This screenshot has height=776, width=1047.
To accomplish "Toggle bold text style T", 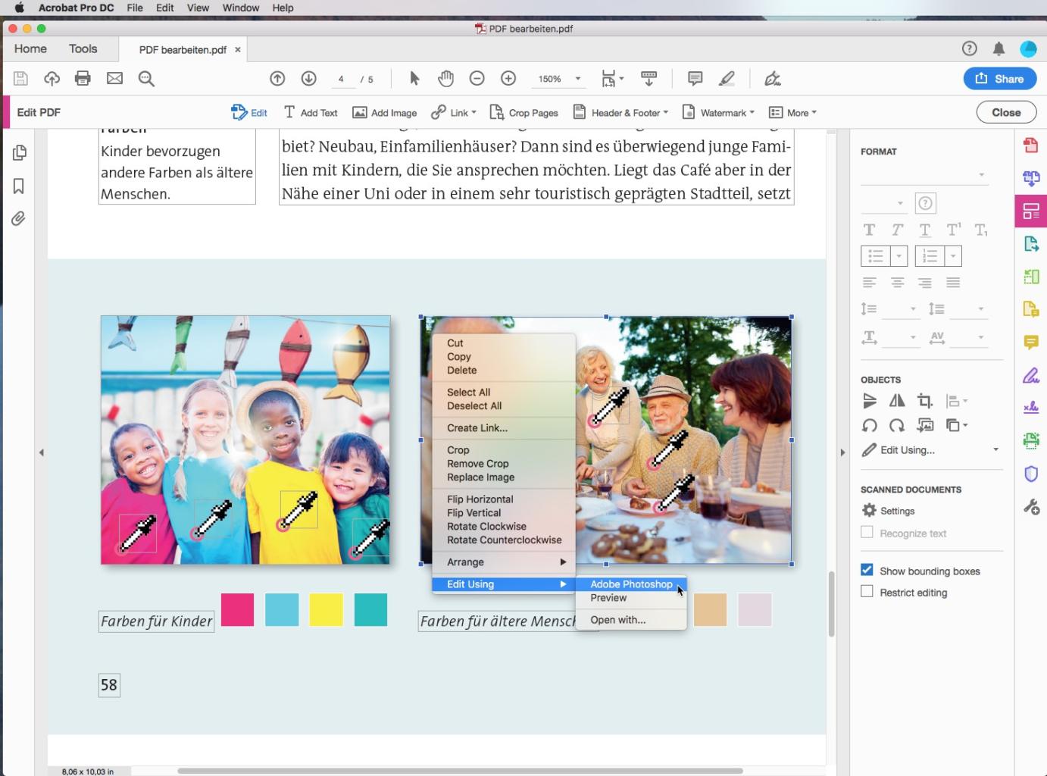I will pyautogui.click(x=870, y=230).
